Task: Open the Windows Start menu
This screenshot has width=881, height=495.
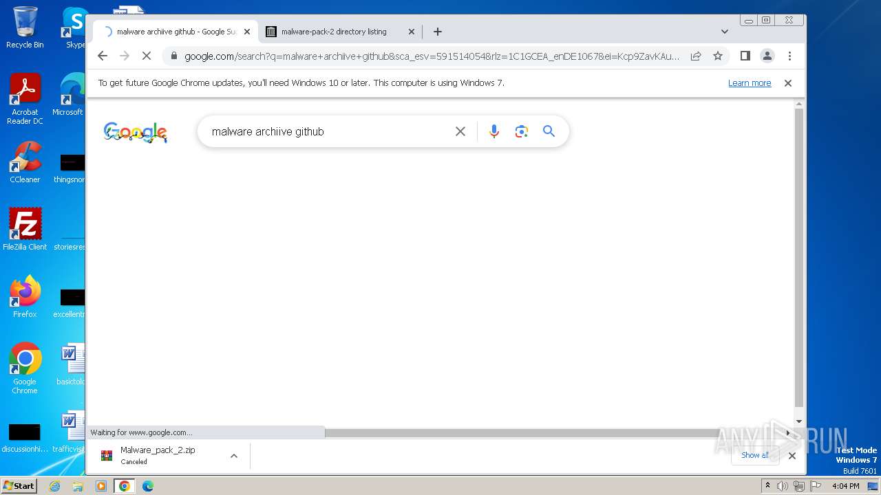Action: (x=19, y=486)
